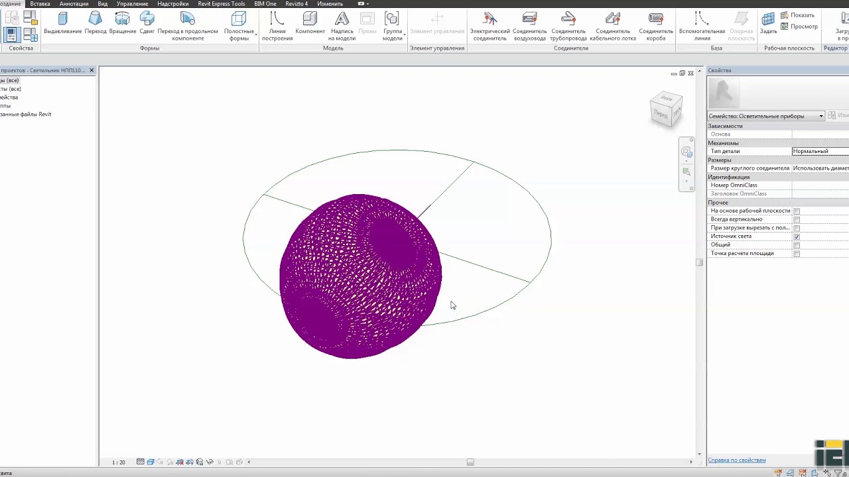
Task: Toggle the Свойства palette button
Action: [11, 34]
